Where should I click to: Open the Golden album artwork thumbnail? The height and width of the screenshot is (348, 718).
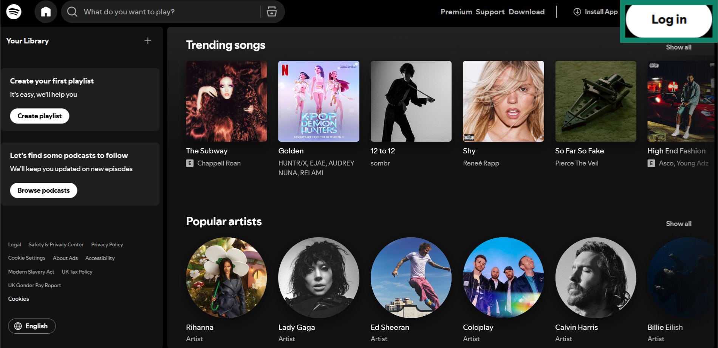click(x=318, y=101)
